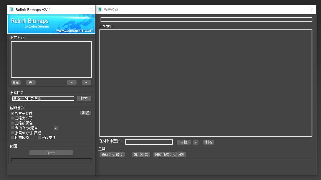Click the 3ds Max icon in 丢失位图 title bar
This screenshot has width=321, height=180.
click(x=100, y=9)
